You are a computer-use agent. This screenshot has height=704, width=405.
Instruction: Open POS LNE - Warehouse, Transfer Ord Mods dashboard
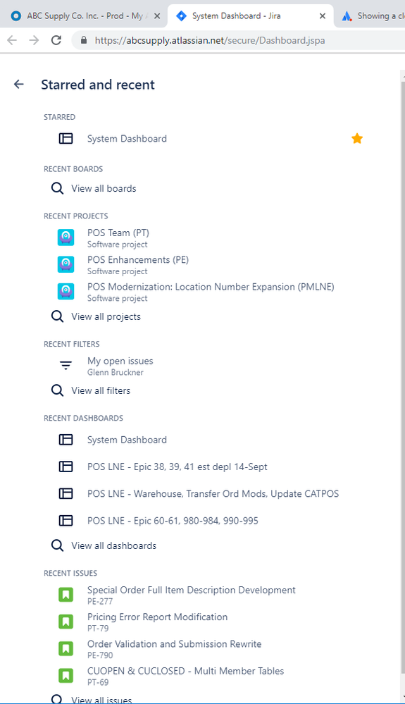[x=213, y=494]
